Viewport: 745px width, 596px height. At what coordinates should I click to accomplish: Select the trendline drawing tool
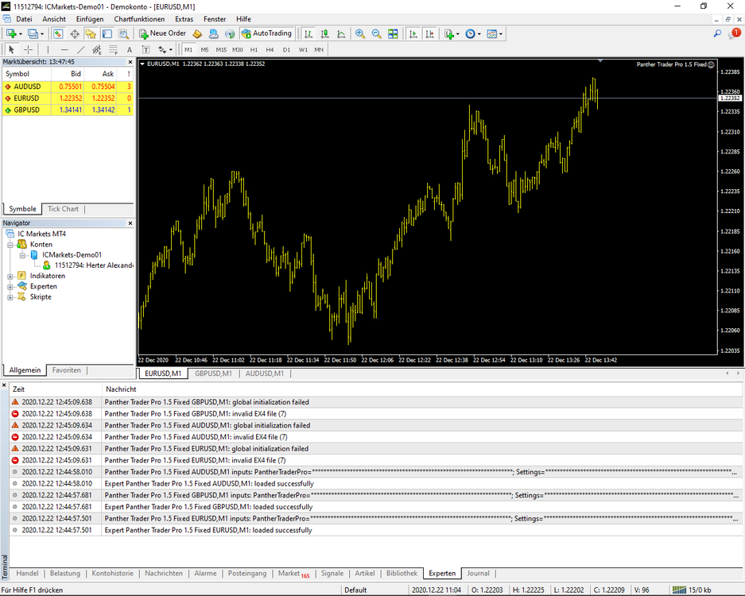pyautogui.click(x=81, y=49)
